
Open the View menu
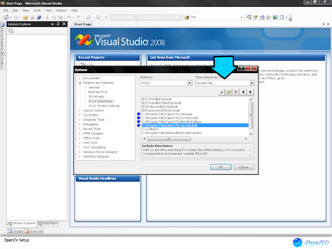[26, 10]
